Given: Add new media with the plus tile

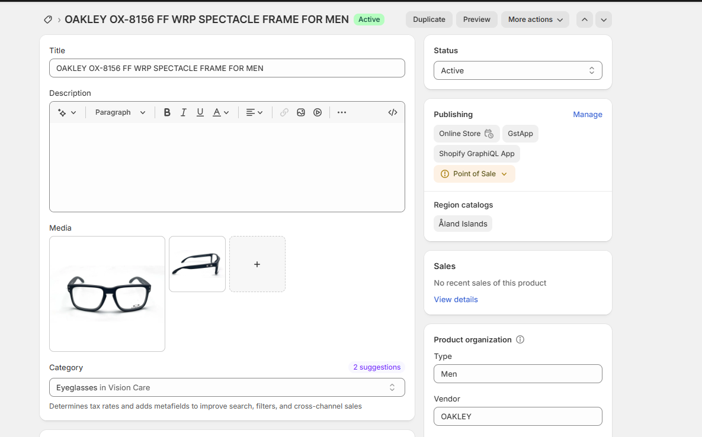Looking at the screenshot, I should (x=258, y=264).
